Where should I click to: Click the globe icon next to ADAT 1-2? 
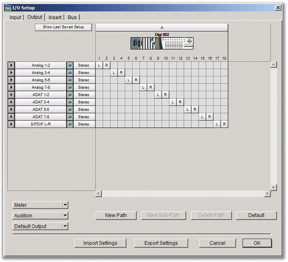(x=70, y=95)
